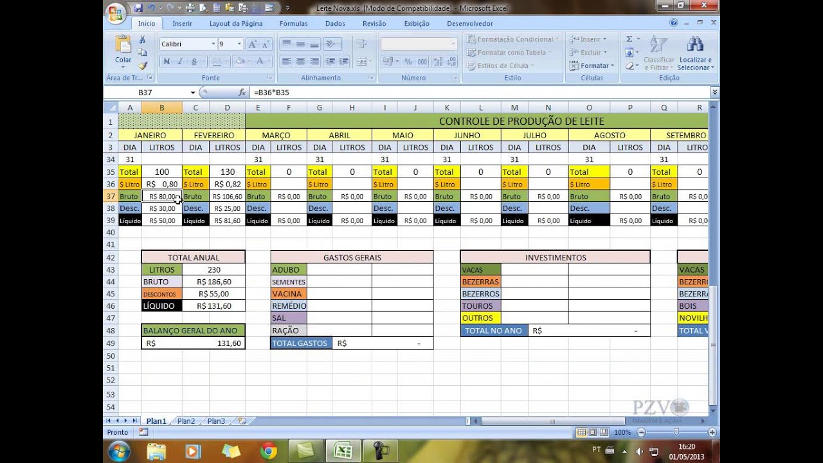Toggle the macro recording button on the status bar
This screenshot has height=463, width=823.
[x=143, y=432]
